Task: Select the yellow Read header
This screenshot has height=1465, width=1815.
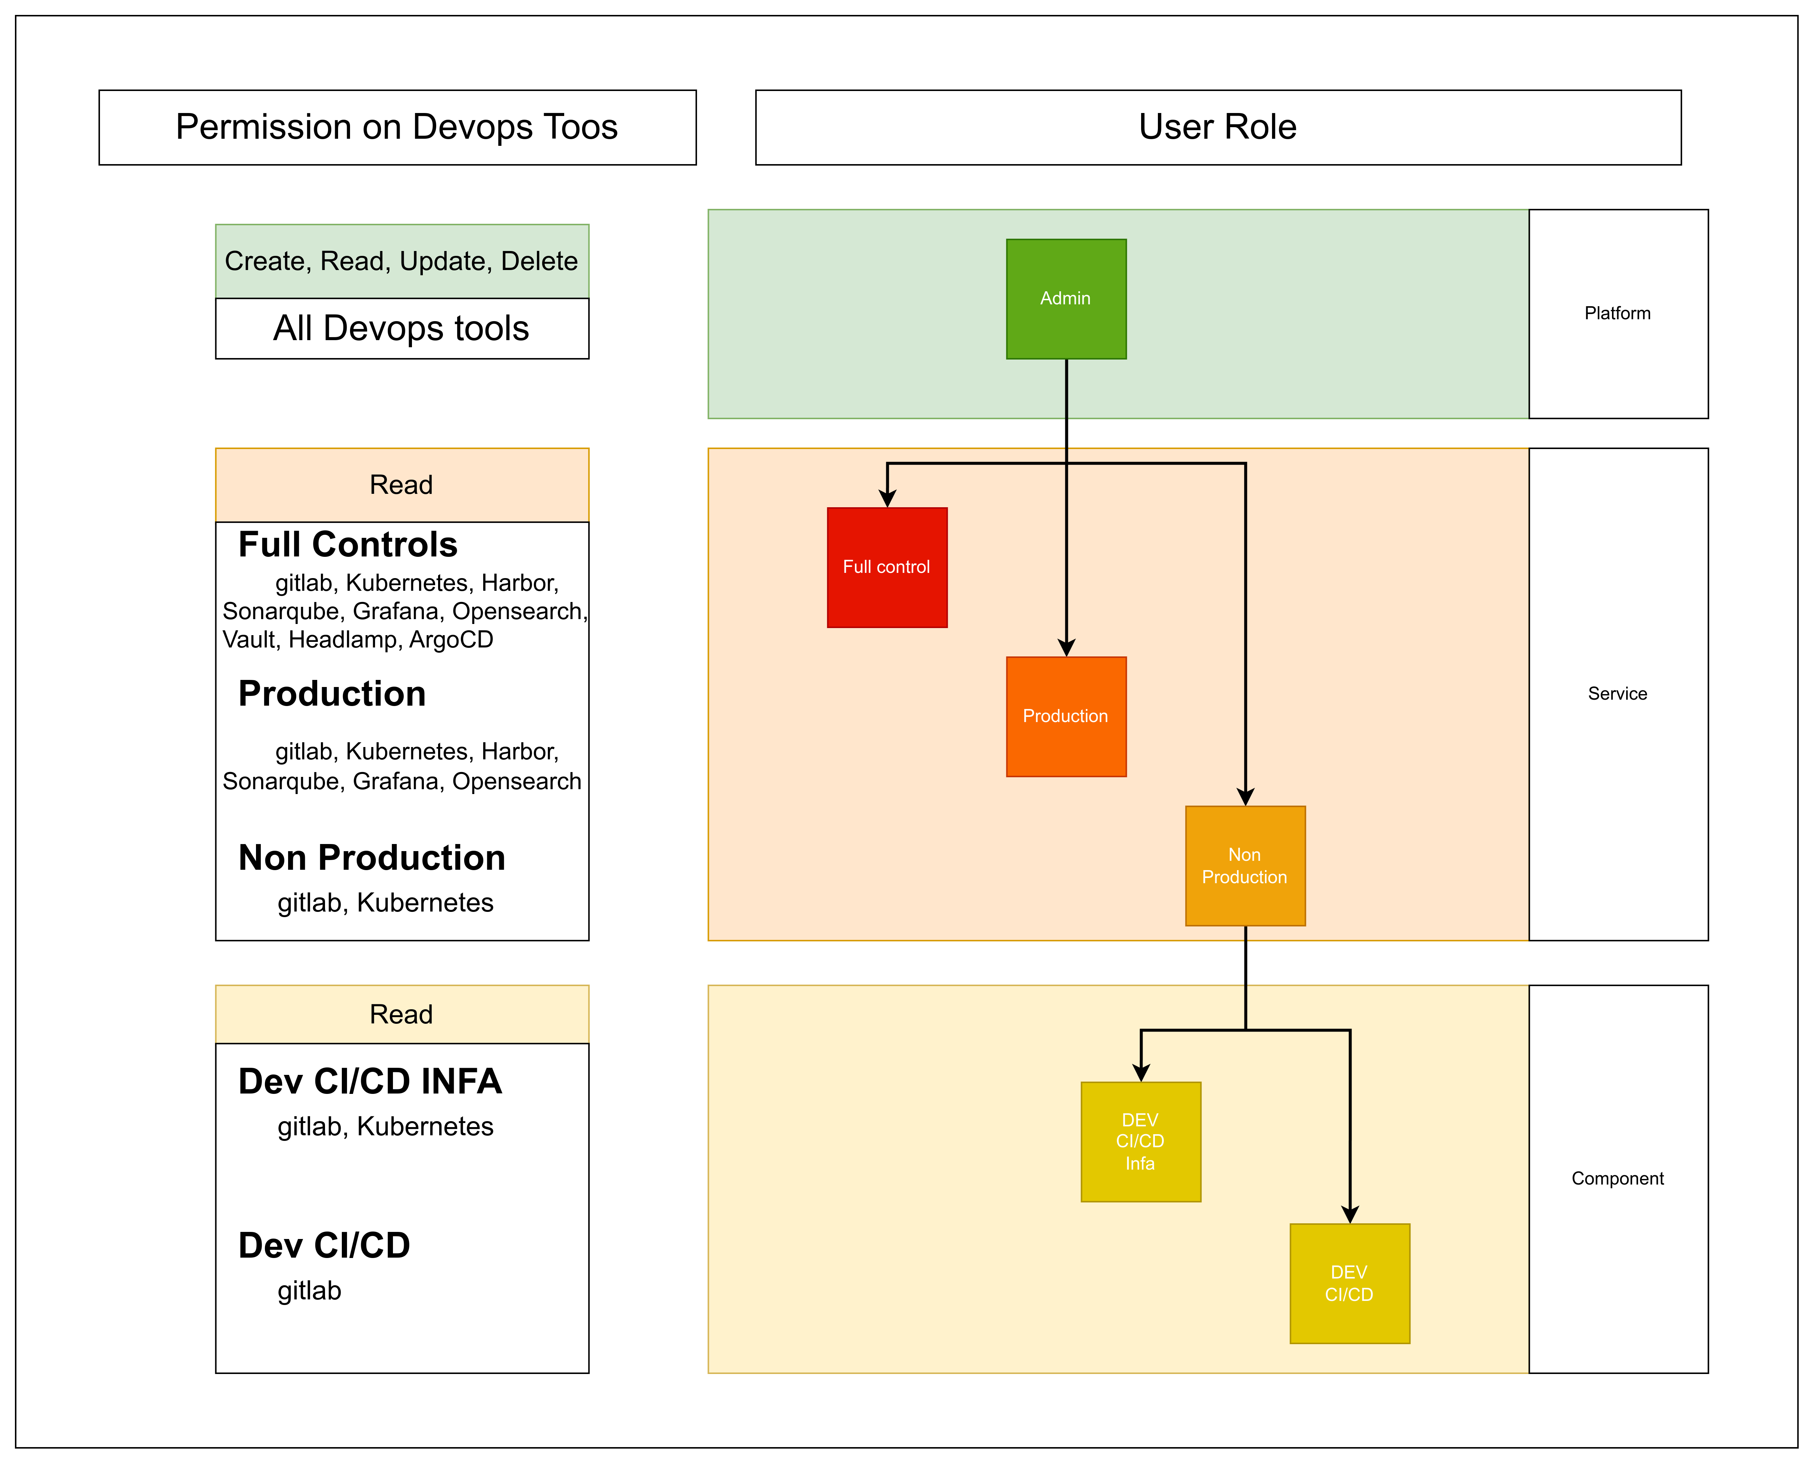Action: [x=402, y=1014]
